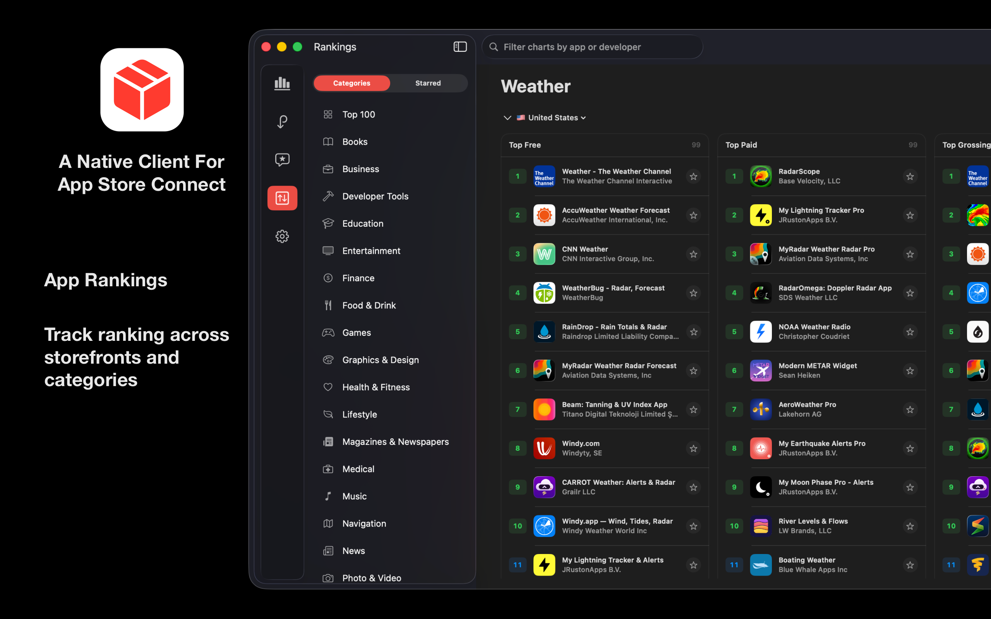Viewport: 991px width, 619px height.
Task: Star Weather - The Weather Channel in Top Free
Action: point(693,176)
